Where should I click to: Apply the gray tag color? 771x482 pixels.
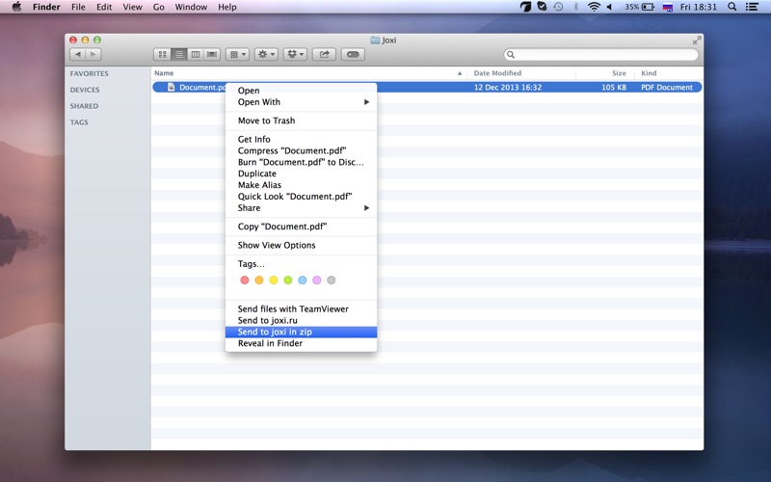pos(332,280)
